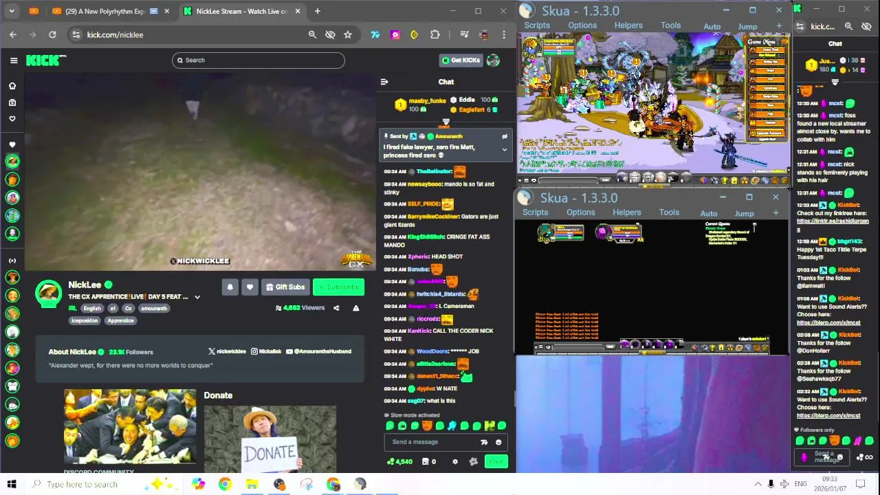Screen dimensions: 880x495
Task: Open the first followed channel avatar in sidebar
Action: pos(12,162)
